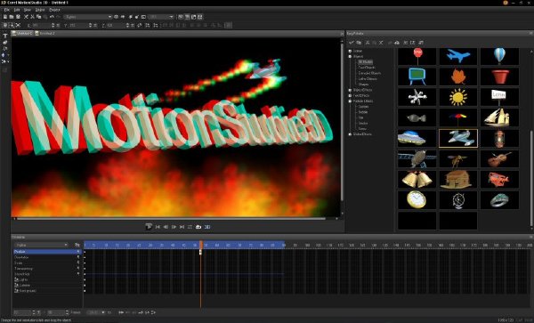This screenshot has width=534, height=323.
Task: Toggle the key icon in the Orientation row
Action: 78,257
